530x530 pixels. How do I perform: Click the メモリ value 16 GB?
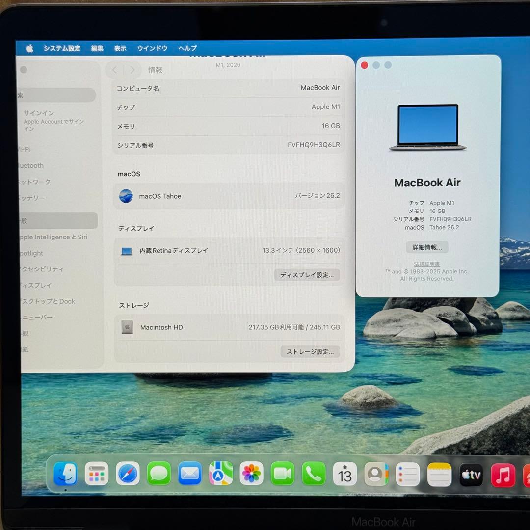(x=331, y=126)
